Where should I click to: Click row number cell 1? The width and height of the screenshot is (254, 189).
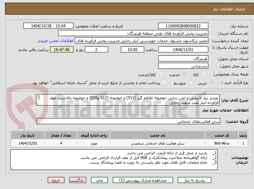pyautogui.click(x=243, y=143)
